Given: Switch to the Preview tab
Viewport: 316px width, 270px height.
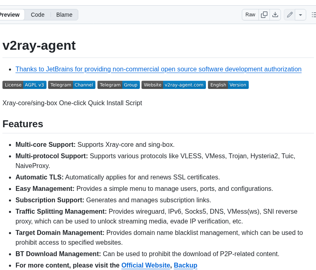Looking at the screenshot, I should (x=10, y=15).
